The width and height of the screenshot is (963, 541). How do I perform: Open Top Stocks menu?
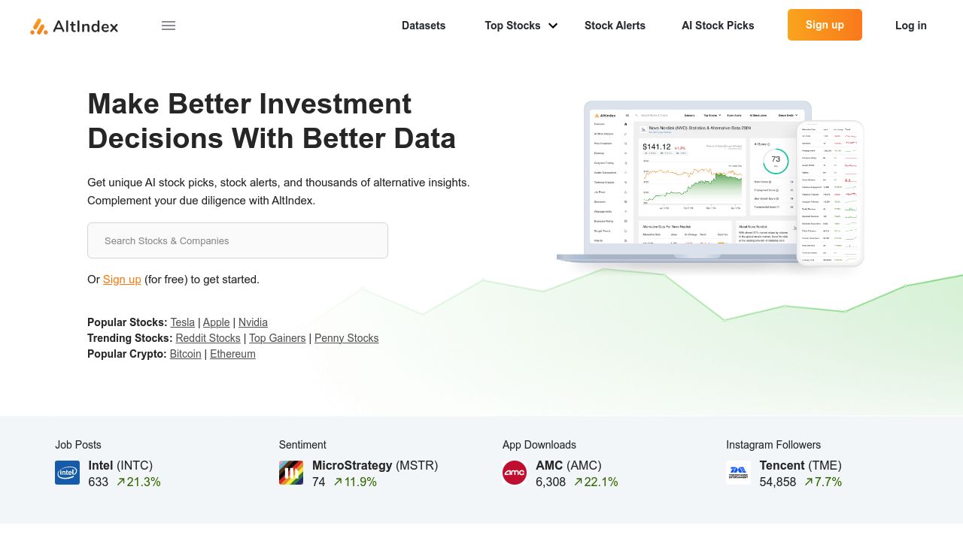click(512, 26)
